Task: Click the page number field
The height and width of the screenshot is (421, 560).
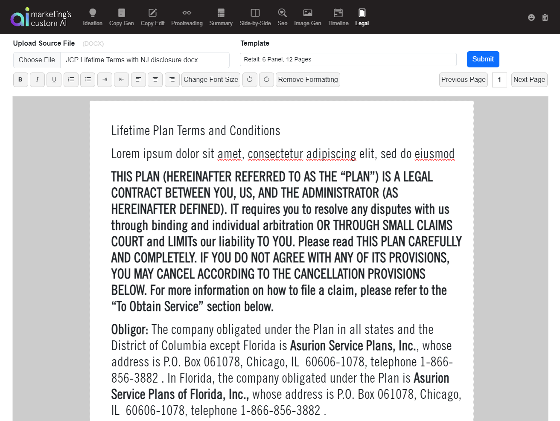Action: [499, 80]
